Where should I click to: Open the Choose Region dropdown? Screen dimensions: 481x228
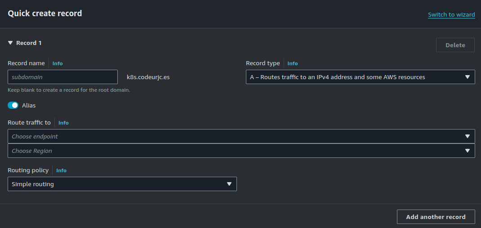241,151
